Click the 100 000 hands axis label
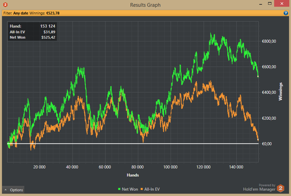This screenshot has height=196, width=291. pos(170,167)
